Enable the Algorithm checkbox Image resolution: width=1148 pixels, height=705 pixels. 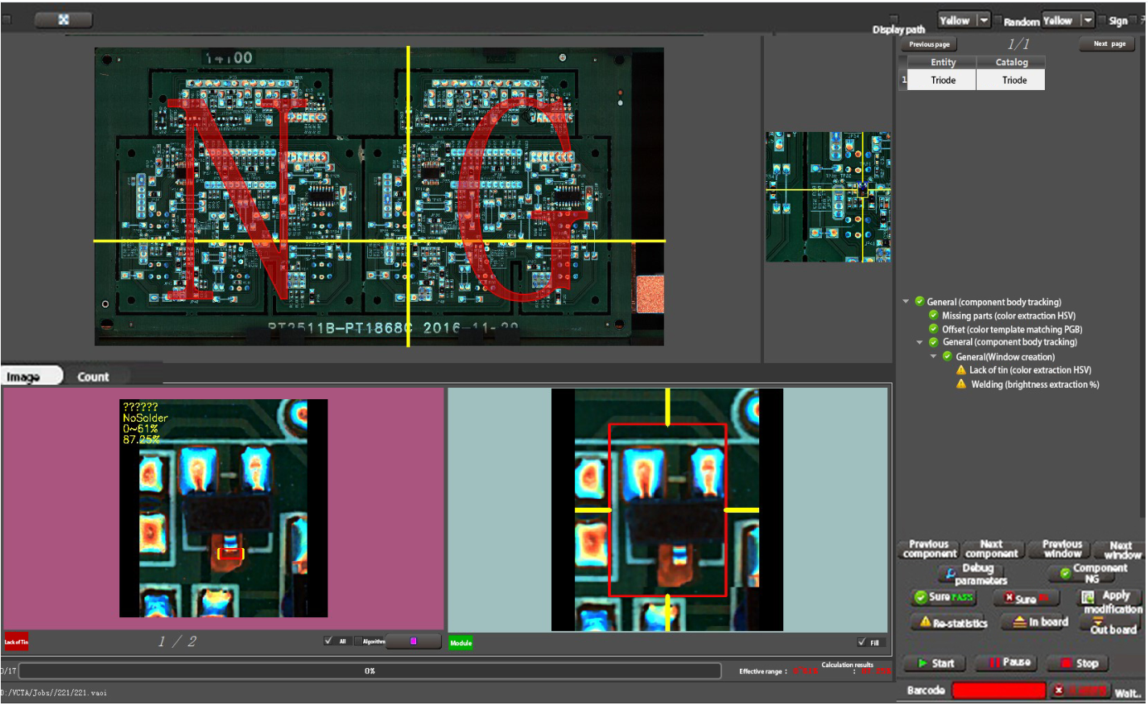pos(358,641)
